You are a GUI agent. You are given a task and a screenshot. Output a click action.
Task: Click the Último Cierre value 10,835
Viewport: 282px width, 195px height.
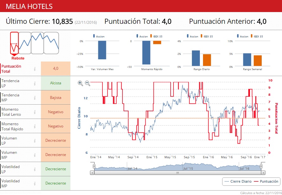coord(62,21)
